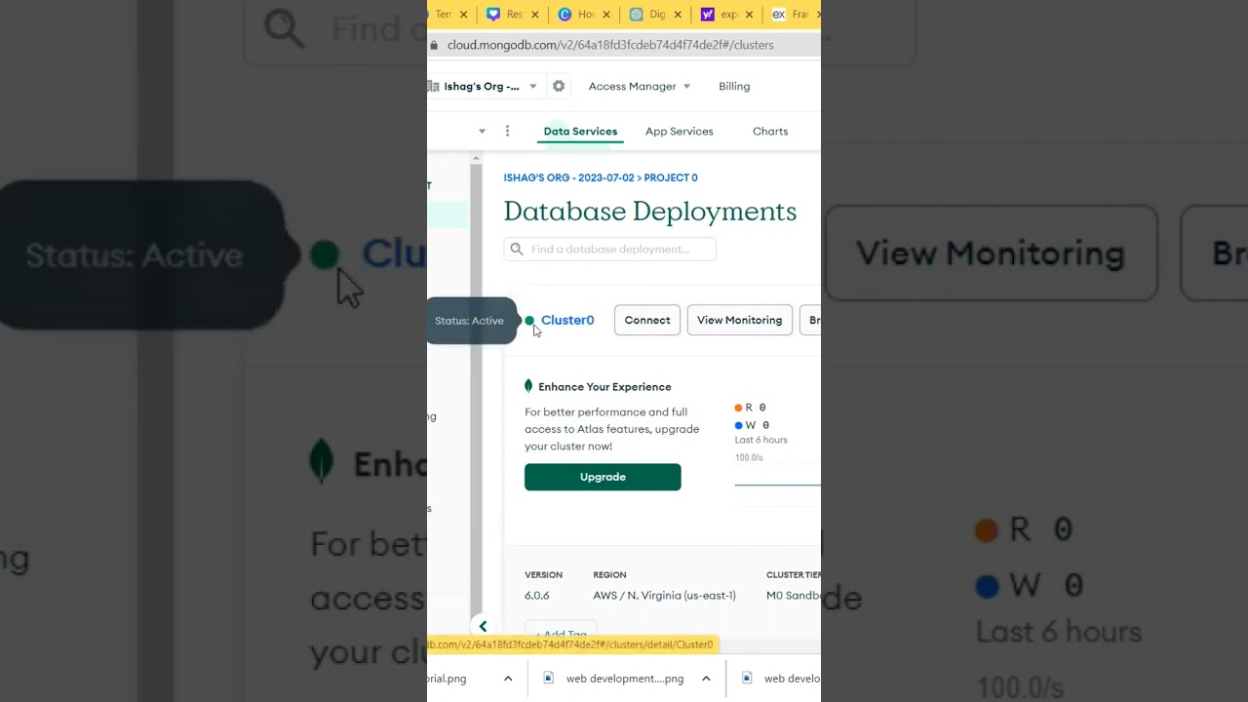Select the Data Services tab
The image size is (1248, 702).
pyautogui.click(x=580, y=131)
